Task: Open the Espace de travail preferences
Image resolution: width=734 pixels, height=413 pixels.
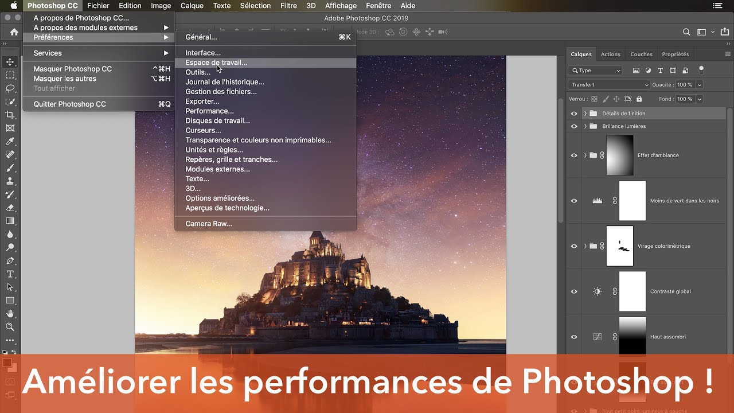Action: (x=265, y=63)
